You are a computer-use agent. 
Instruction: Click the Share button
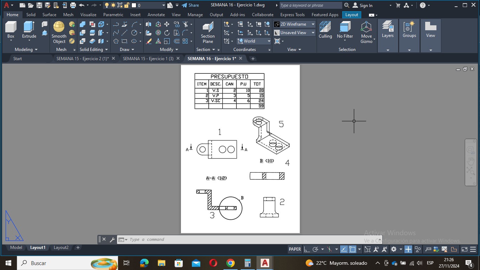tap(190, 5)
